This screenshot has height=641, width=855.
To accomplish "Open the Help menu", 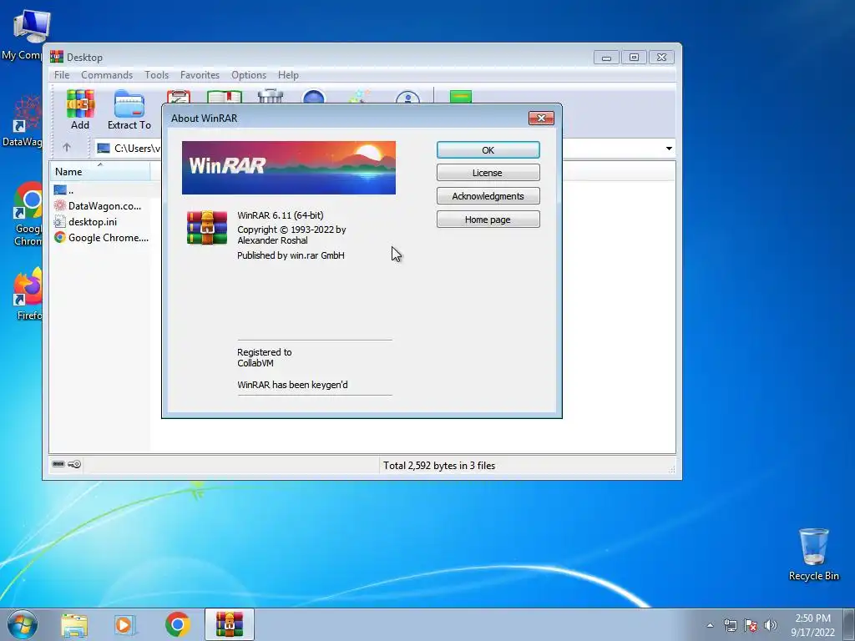I will click(x=288, y=74).
